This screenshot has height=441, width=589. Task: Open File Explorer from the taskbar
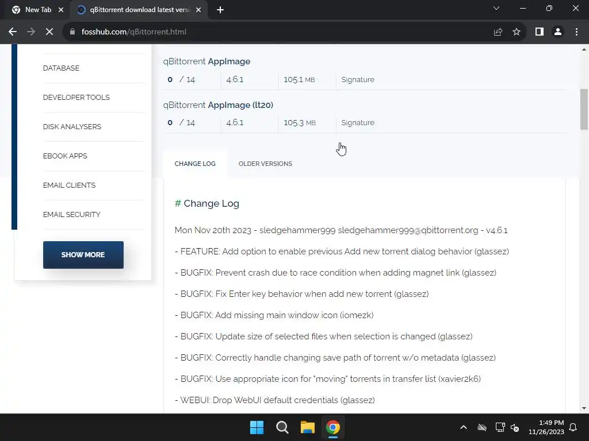(308, 427)
